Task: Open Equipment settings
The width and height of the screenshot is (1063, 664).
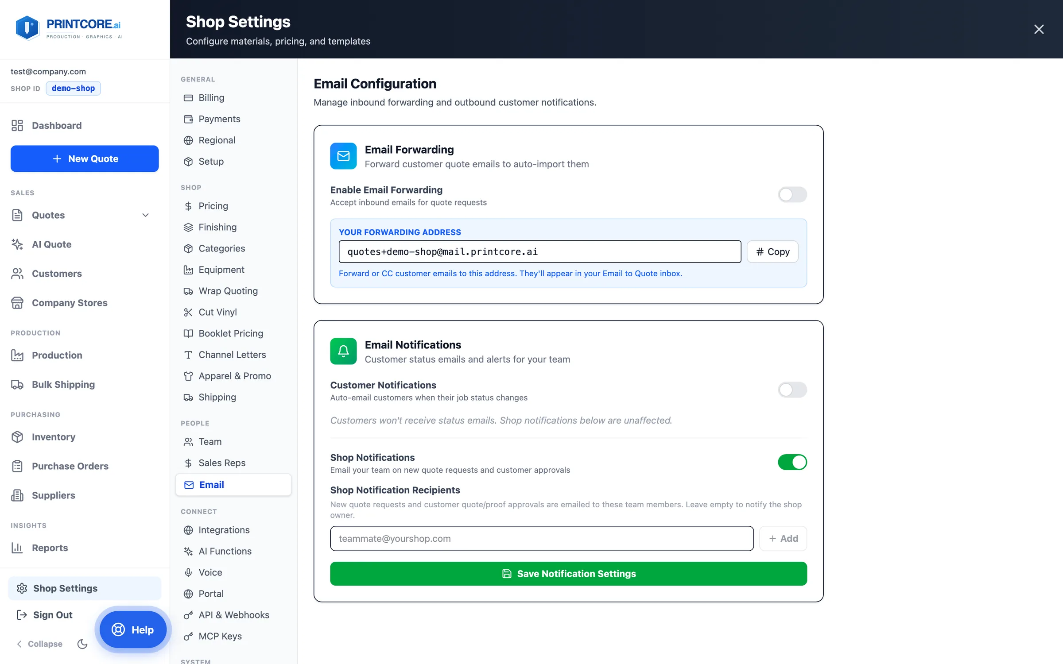Action: click(x=233, y=270)
